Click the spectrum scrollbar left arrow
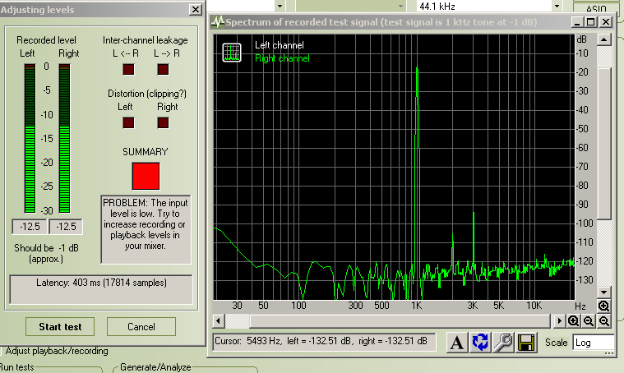The image size is (624, 373). pyautogui.click(x=218, y=320)
